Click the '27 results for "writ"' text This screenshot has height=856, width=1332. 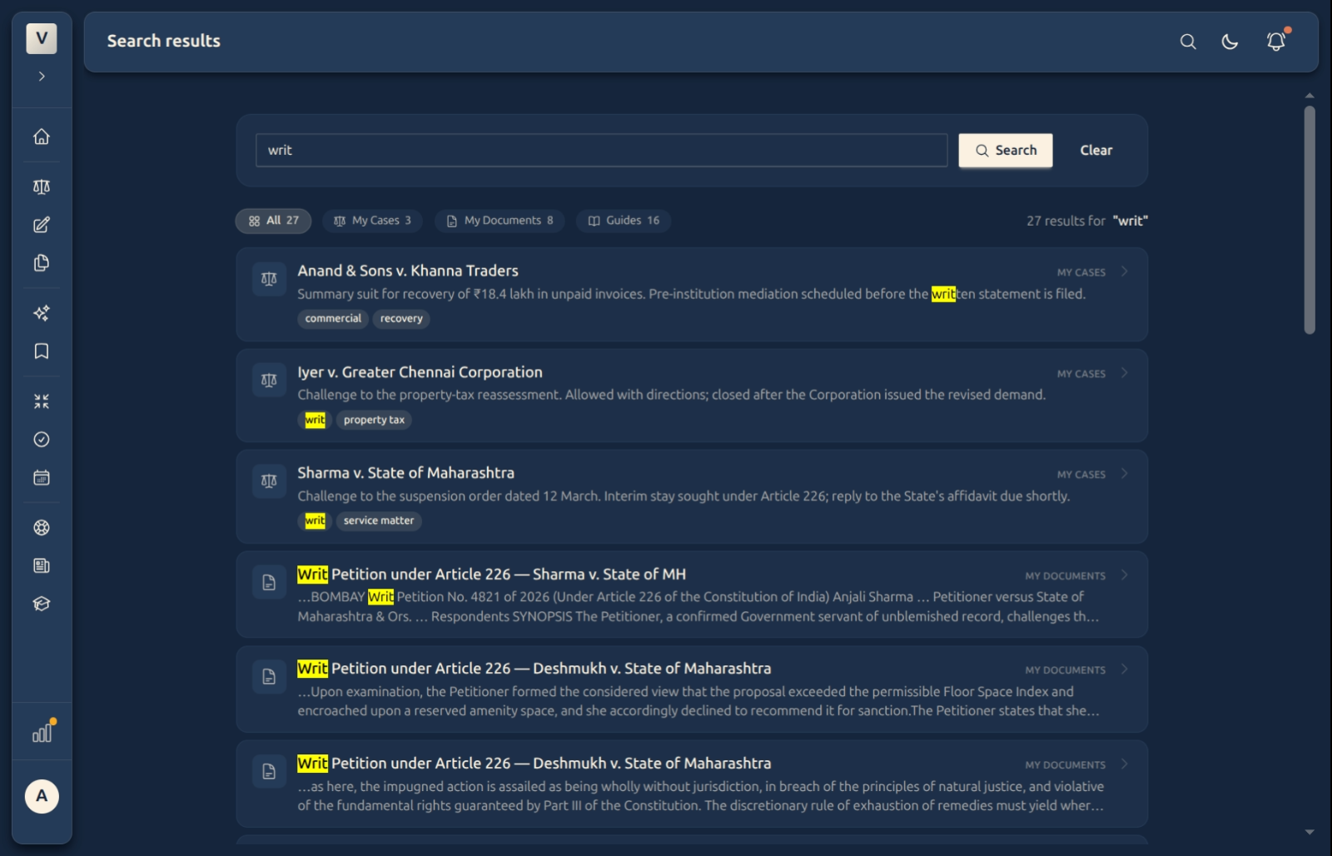[x=1086, y=221]
